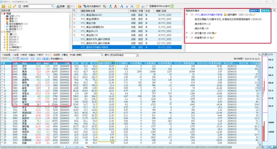Open the 顯示 符合條件商品 dropdown

coord(124,55)
